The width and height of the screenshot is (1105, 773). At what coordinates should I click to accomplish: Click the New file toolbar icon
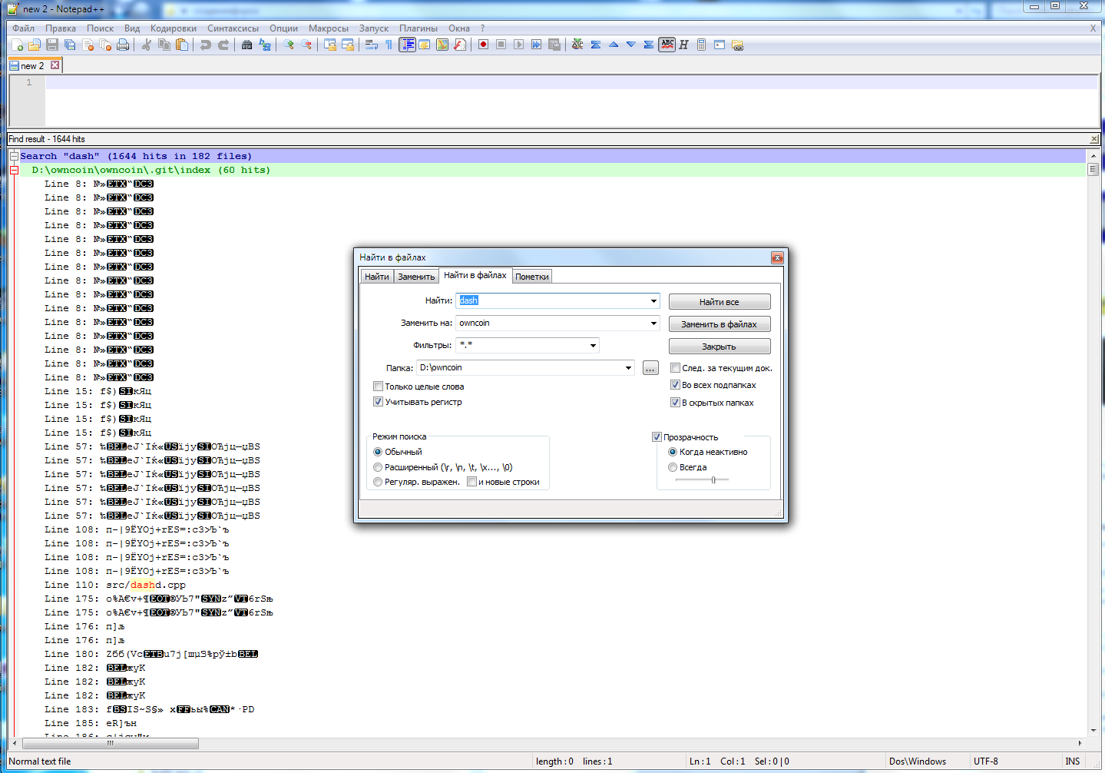[17, 45]
